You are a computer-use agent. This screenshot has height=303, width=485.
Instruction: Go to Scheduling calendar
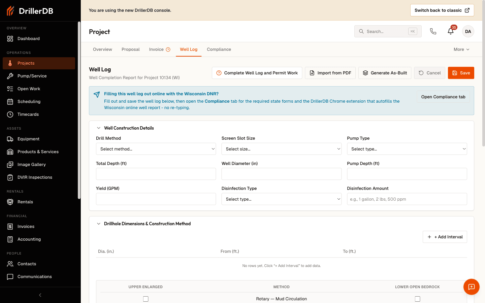click(x=39, y=102)
